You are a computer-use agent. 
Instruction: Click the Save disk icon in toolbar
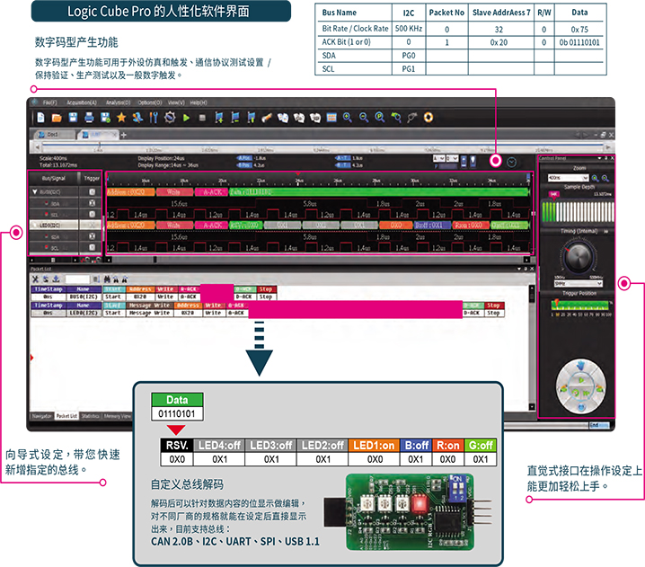point(73,118)
